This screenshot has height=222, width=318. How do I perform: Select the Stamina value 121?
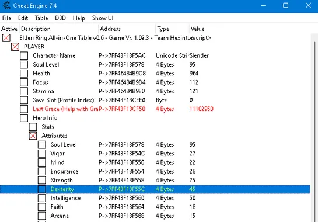coord(194,91)
